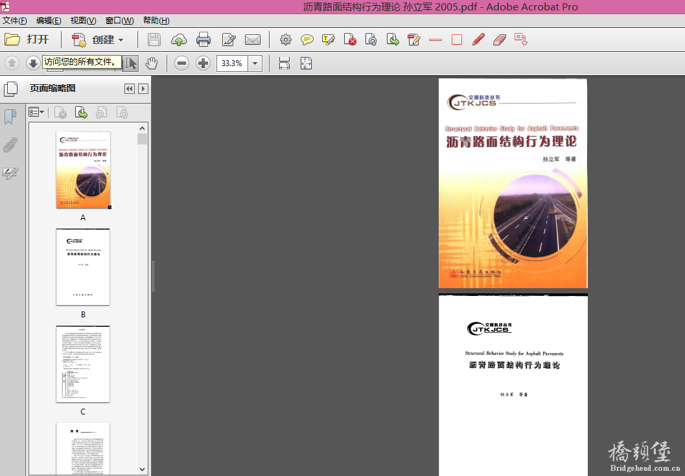This screenshot has width=685, height=476.
Task: Select the red pencil drawing tool
Action: tap(478, 40)
